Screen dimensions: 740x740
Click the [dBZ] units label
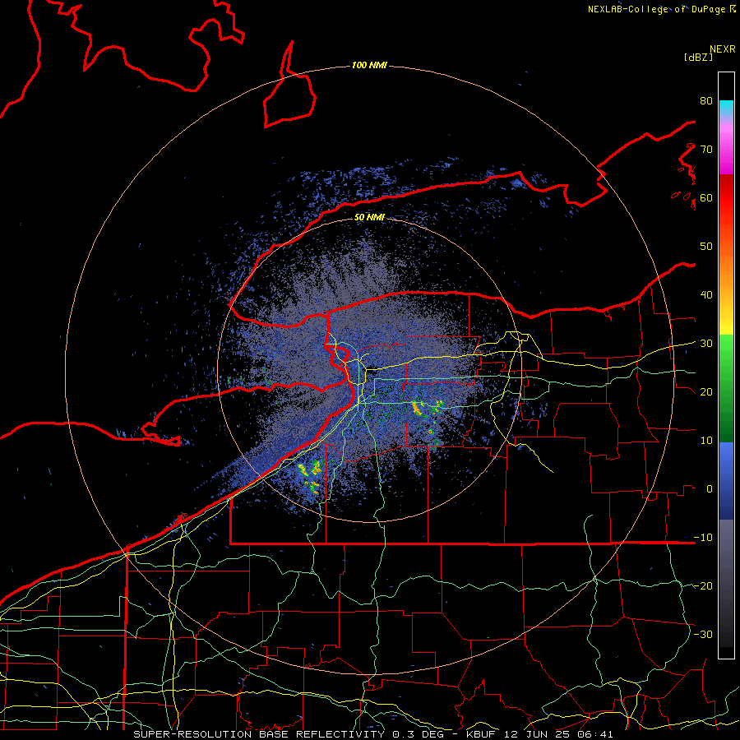698,57
